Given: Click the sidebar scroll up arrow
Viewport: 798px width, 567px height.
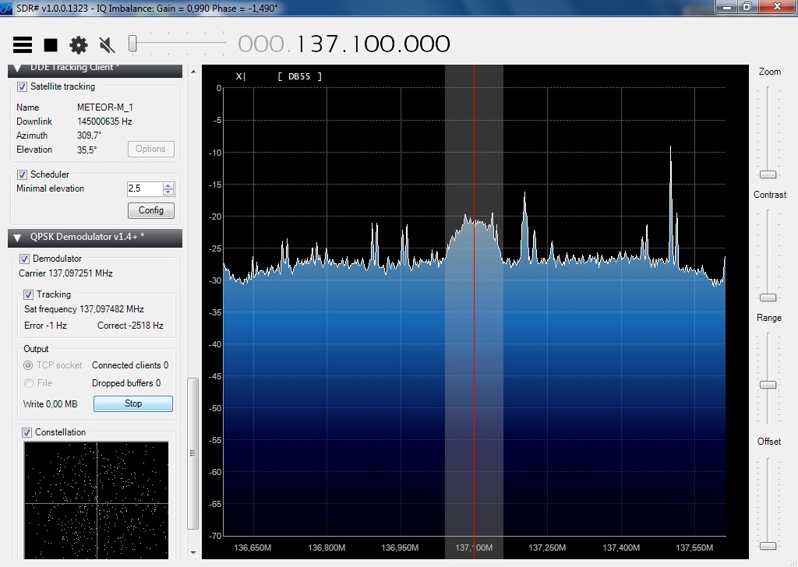Looking at the screenshot, I should [193, 72].
